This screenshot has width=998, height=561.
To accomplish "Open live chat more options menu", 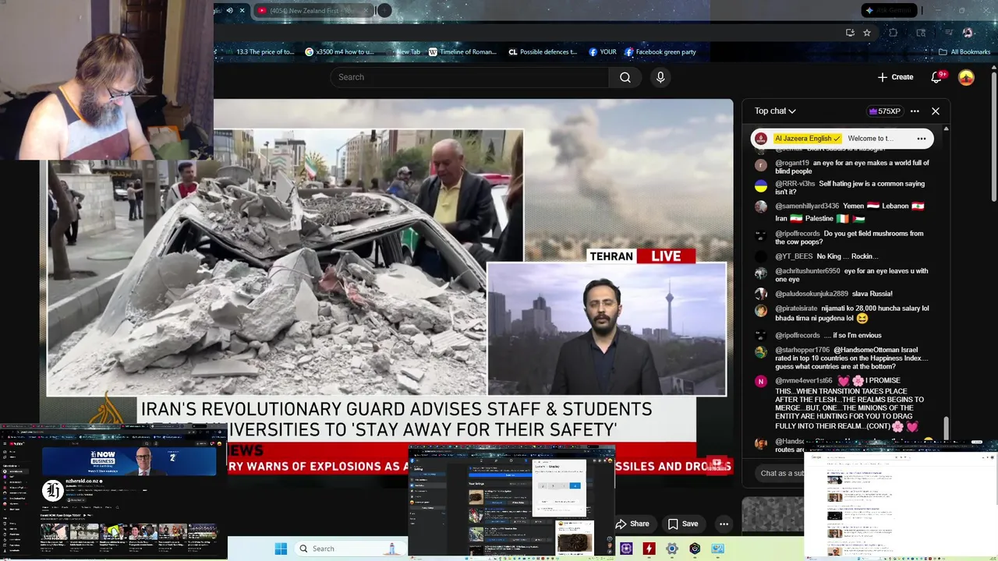I will pyautogui.click(x=915, y=111).
